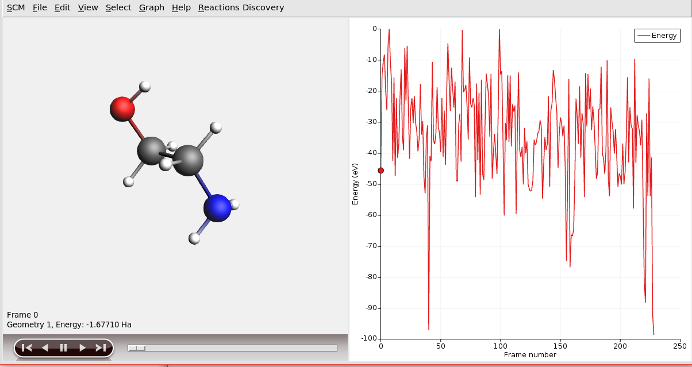Viewport: 692px width, 367px height.
Task: Click the frame position slider handle
Action: (x=136, y=348)
